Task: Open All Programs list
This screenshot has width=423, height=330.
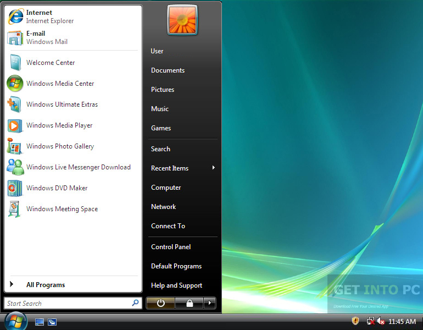Action: pyautogui.click(x=46, y=285)
